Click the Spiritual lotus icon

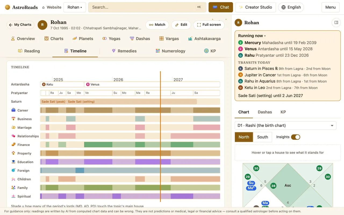13,196
